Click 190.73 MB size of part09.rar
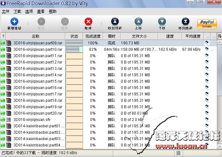Viewport: 222px width, 157px height. click(130, 43)
